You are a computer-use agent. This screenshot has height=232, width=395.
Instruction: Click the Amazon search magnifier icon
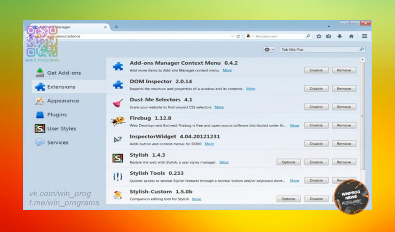point(308,36)
